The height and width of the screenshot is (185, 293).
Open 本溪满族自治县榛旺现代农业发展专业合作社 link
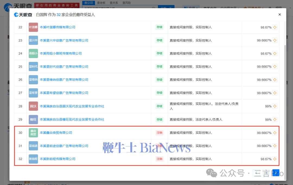(72, 120)
